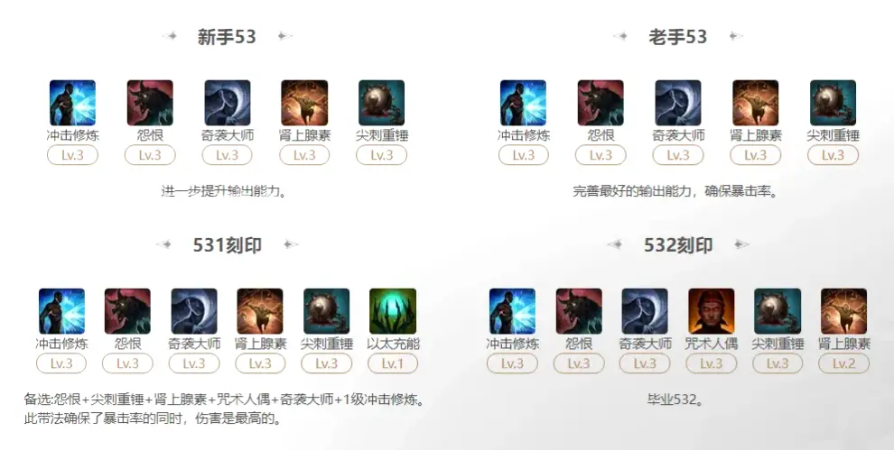Image resolution: width=894 pixels, height=450 pixels.
Task: Click 肾上腺素 icon in 老手53 section
Action: (x=756, y=103)
